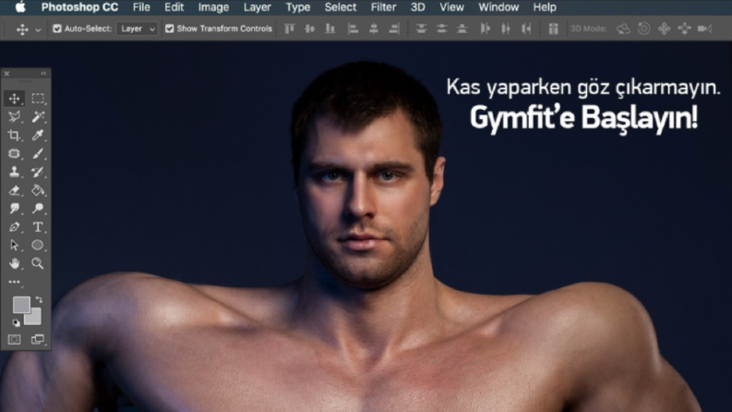Screen dimensions: 732x412
Task: Open the Apple menu
Action: (x=21, y=7)
